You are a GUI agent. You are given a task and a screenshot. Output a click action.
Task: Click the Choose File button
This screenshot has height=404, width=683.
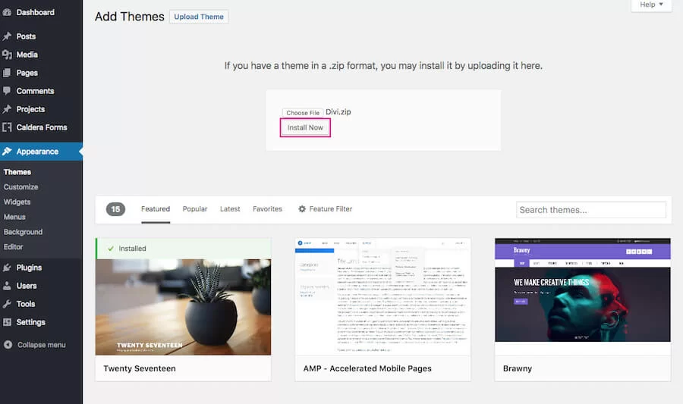coord(302,113)
